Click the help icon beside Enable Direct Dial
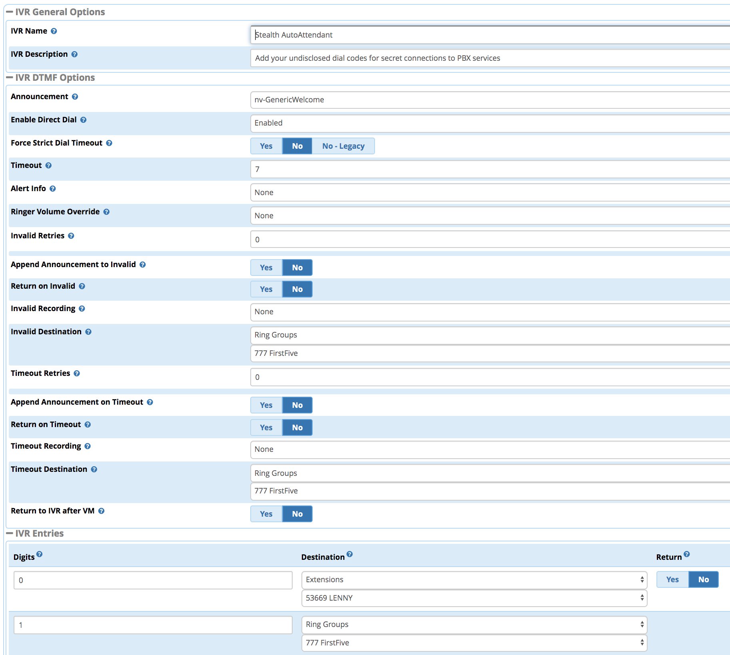The height and width of the screenshot is (655, 730). pyautogui.click(x=83, y=120)
